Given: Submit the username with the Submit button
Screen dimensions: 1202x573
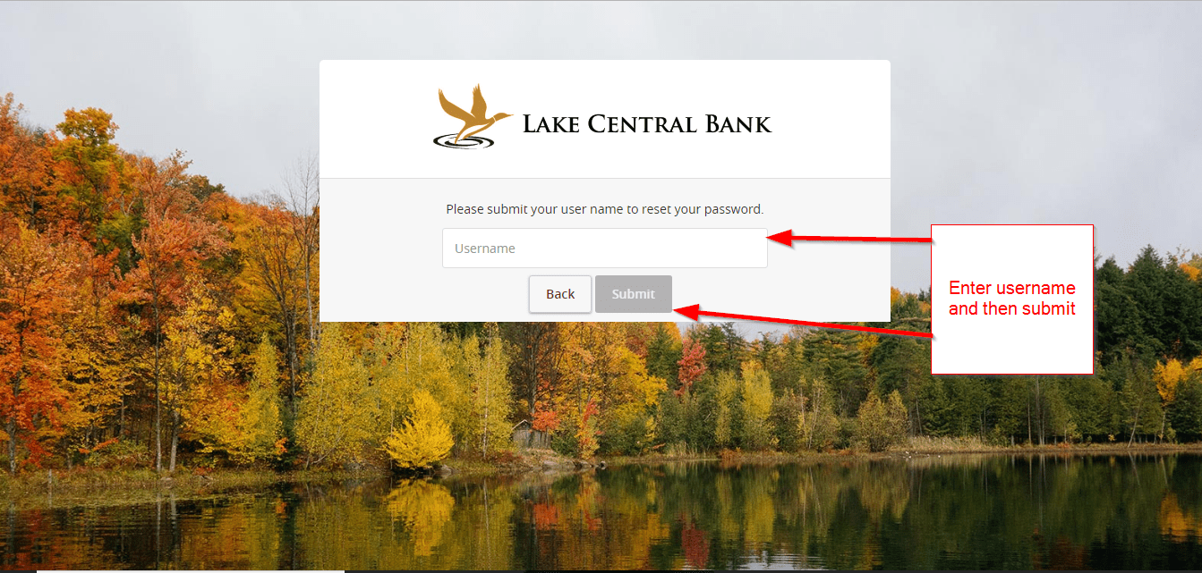Looking at the screenshot, I should pos(634,294).
